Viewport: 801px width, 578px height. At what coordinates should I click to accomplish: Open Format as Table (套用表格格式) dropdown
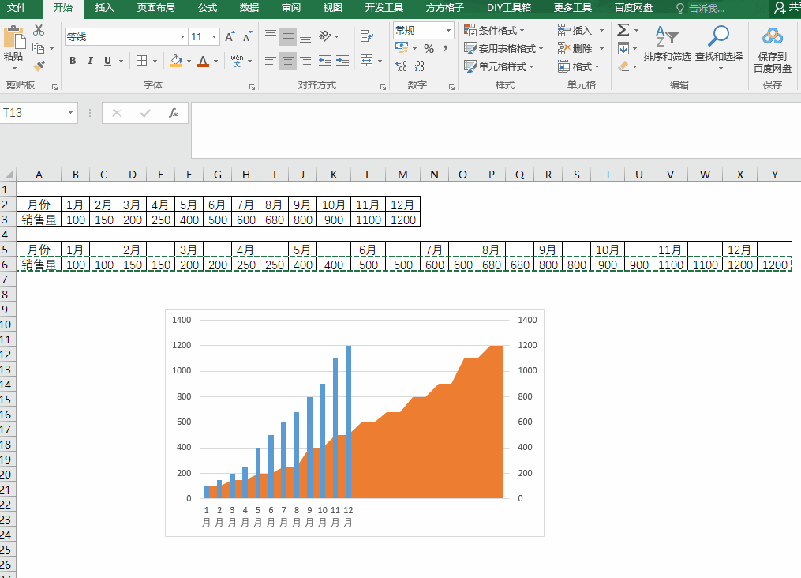pyautogui.click(x=503, y=48)
